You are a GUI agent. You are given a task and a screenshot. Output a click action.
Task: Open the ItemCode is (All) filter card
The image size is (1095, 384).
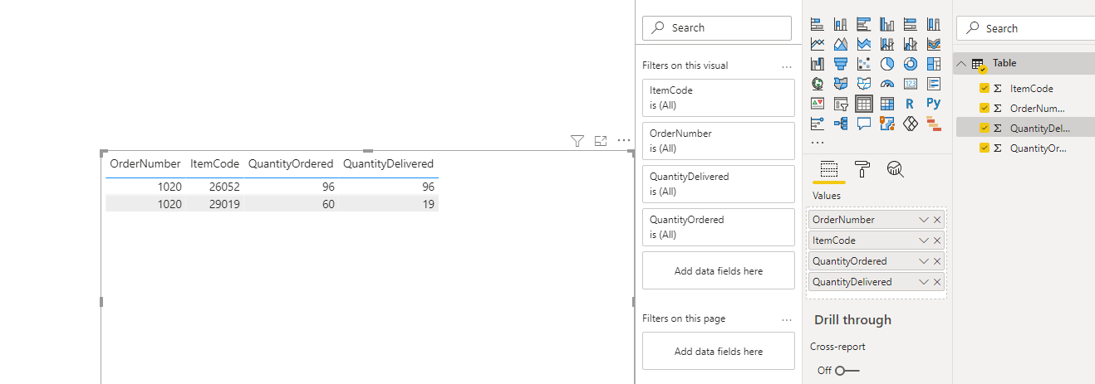[719, 98]
